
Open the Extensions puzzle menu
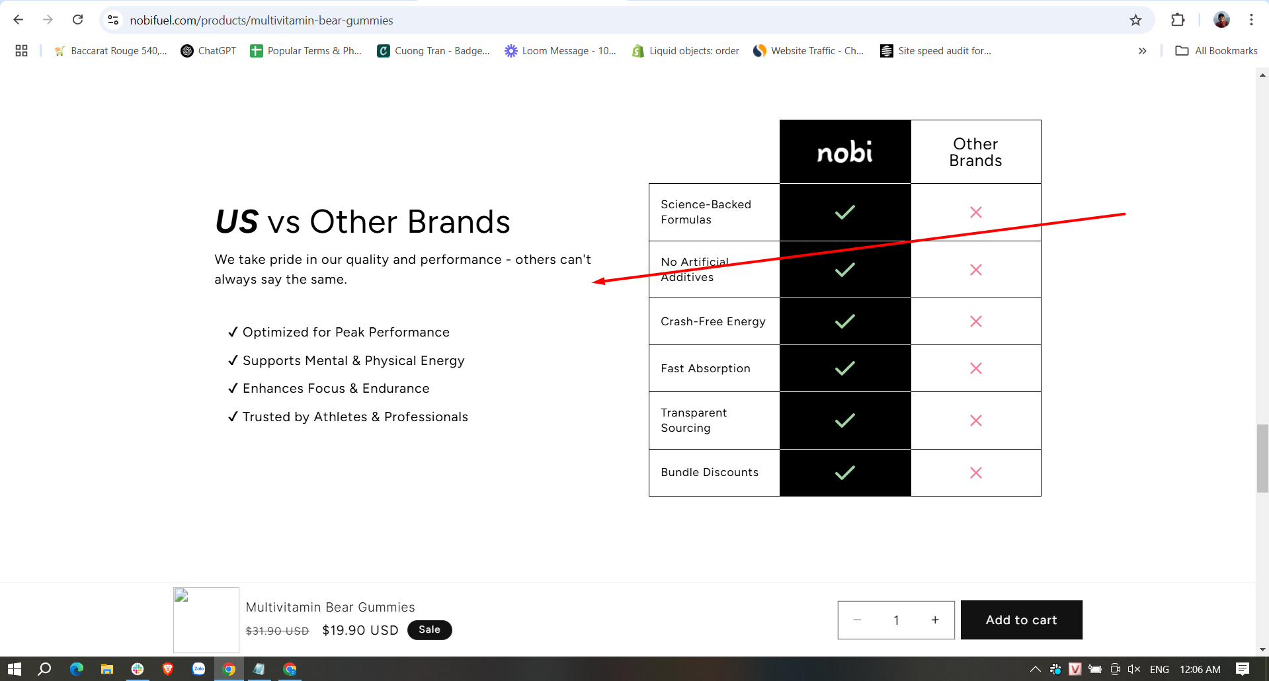[1178, 20]
